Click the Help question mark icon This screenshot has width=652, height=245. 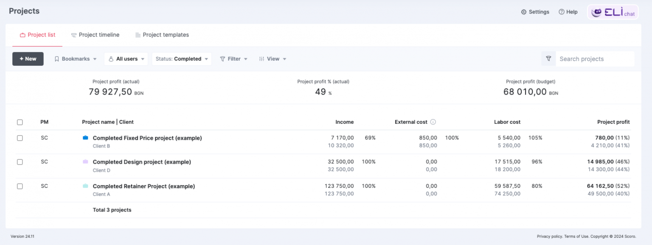click(x=561, y=12)
